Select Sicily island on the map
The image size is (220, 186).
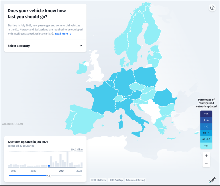(x=136, y=134)
